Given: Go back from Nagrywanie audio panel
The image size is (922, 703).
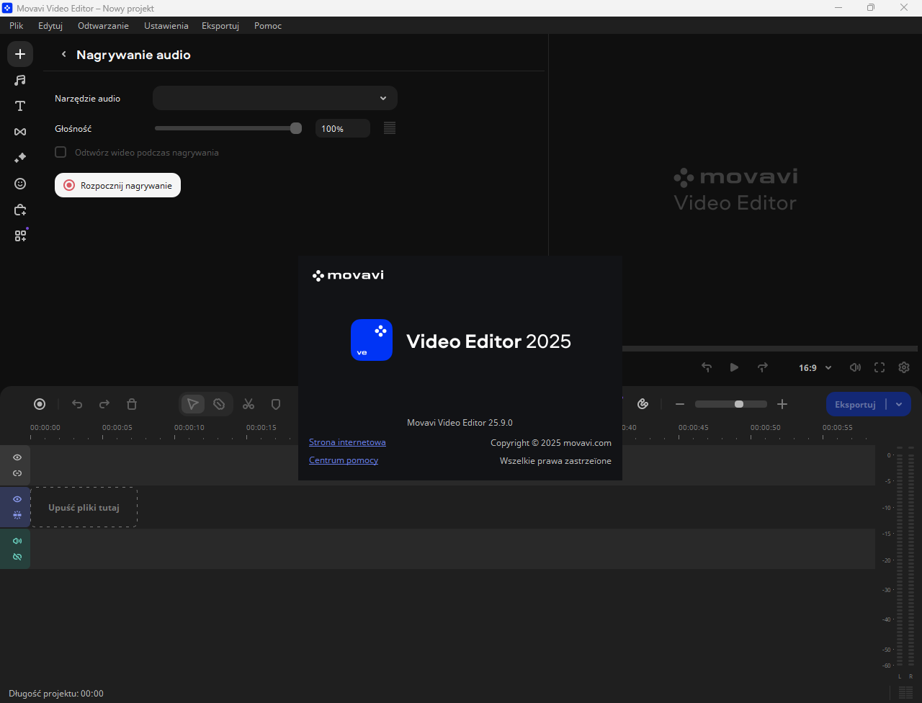Looking at the screenshot, I should (63, 55).
